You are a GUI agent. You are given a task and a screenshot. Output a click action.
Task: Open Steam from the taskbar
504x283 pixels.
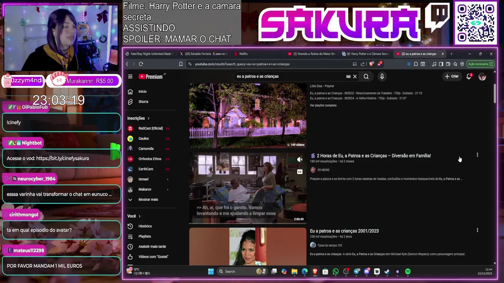387,272
